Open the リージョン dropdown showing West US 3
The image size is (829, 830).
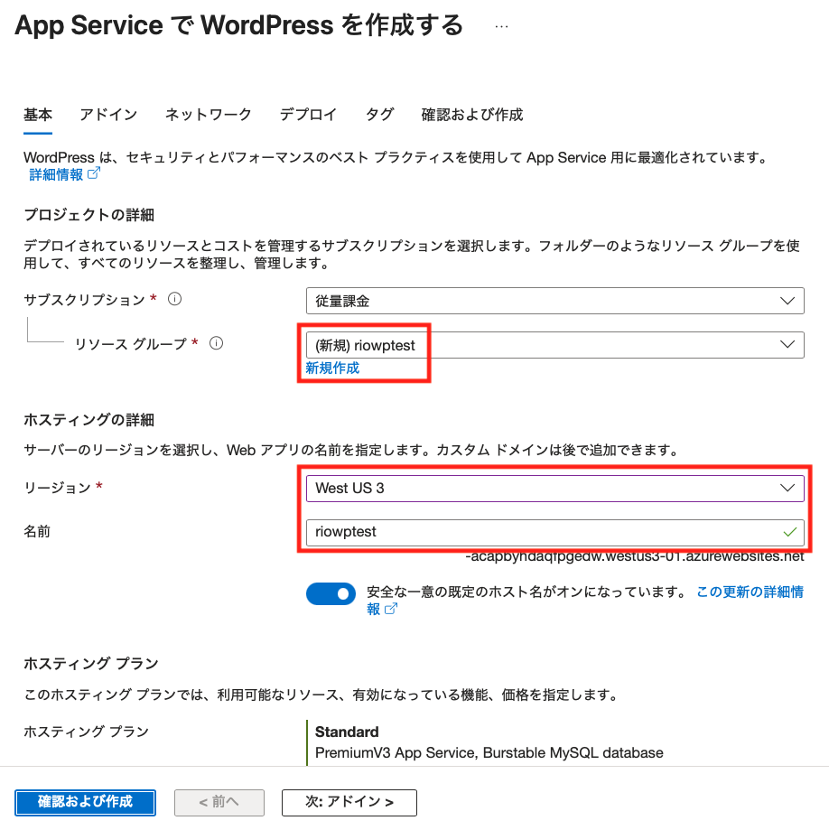(554, 488)
